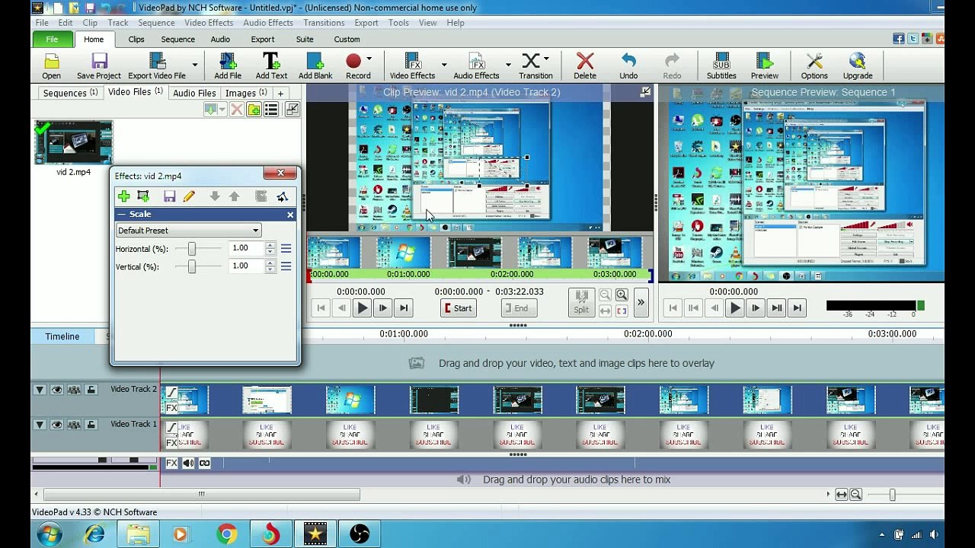Click the speaker icon on the audio track
Image resolution: width=975 pixels, height=548 pixels.
coord(187,463)
